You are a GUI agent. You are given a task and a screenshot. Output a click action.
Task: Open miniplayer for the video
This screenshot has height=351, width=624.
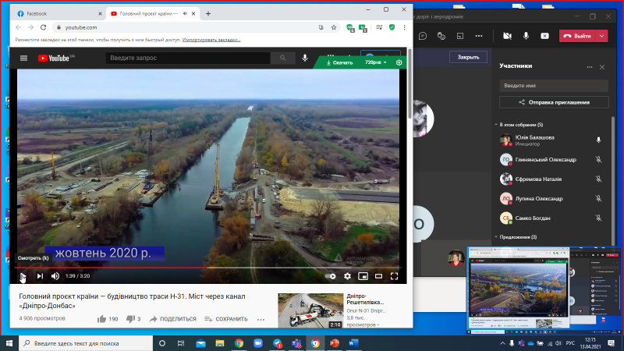pos(363,276)
